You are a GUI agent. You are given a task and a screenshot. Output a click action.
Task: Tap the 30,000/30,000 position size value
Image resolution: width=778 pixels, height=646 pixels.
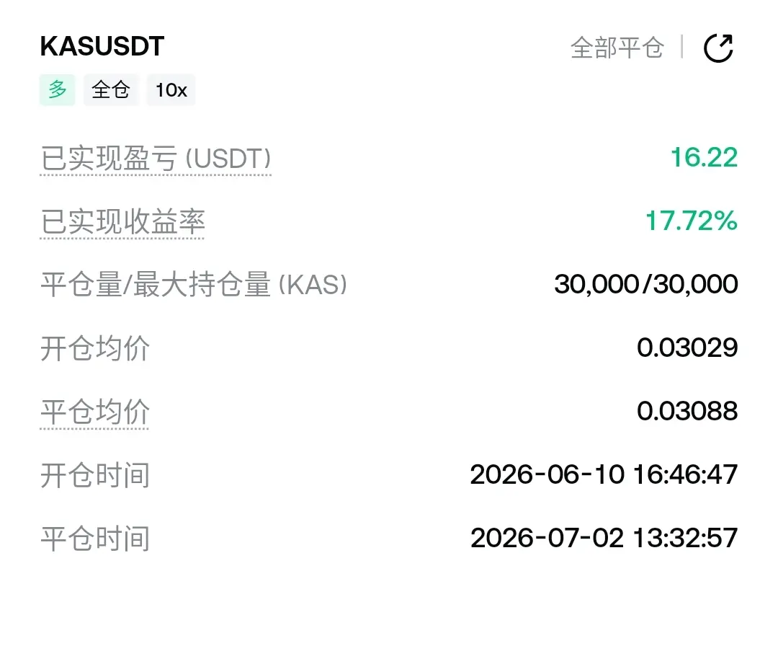coord(646,284)
